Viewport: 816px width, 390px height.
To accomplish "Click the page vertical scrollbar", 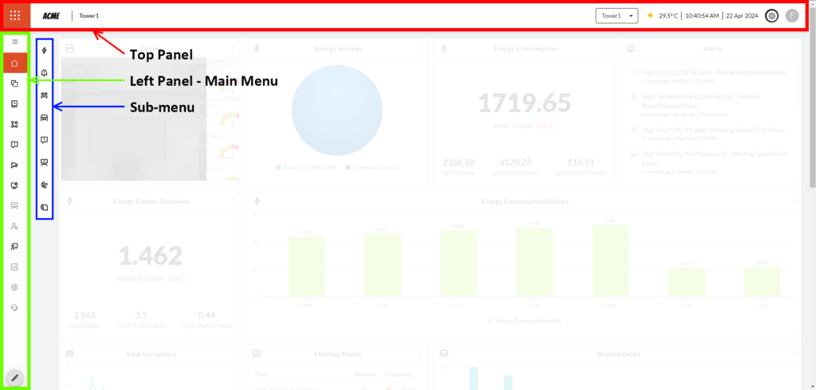I will tap(811, 119).
